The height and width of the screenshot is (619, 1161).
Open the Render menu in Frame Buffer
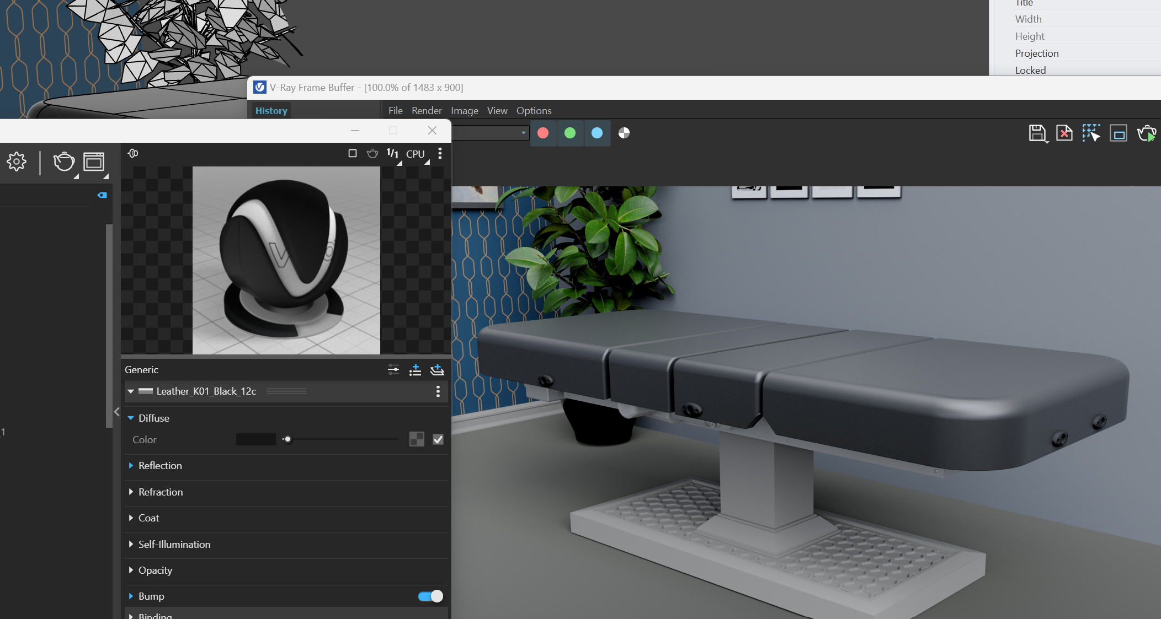click(427, 111)
